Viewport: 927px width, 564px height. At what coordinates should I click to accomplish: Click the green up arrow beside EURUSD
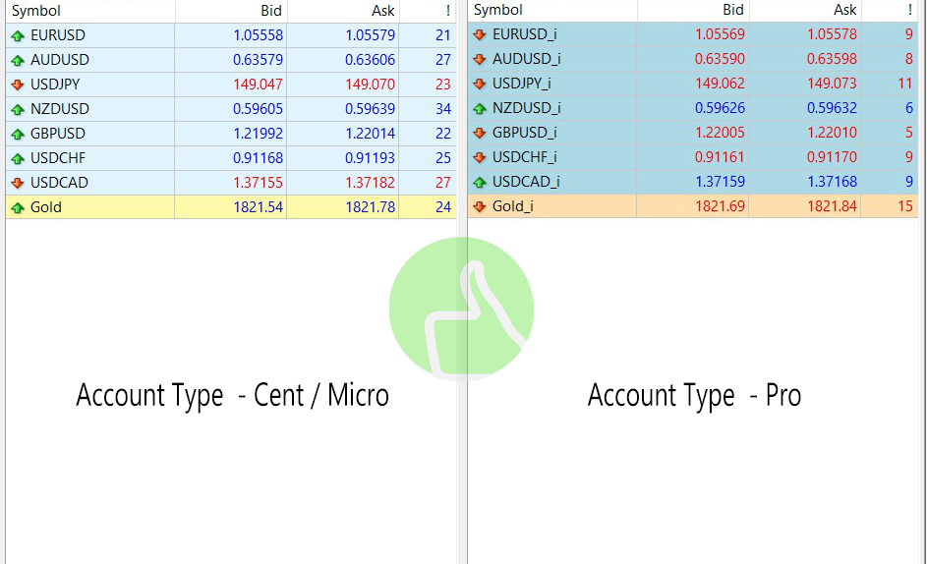(x=18, y=36)
